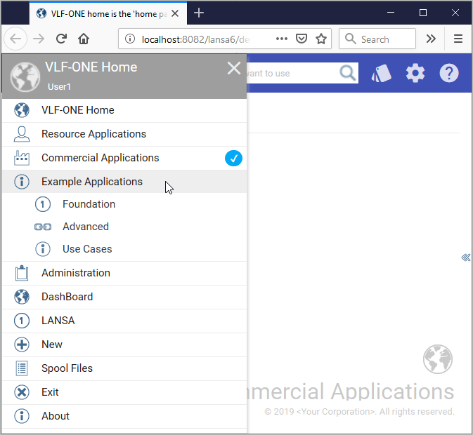Open Spool Files from the menu
Viewport: 473px width, 435px height.
coord(124,368)
